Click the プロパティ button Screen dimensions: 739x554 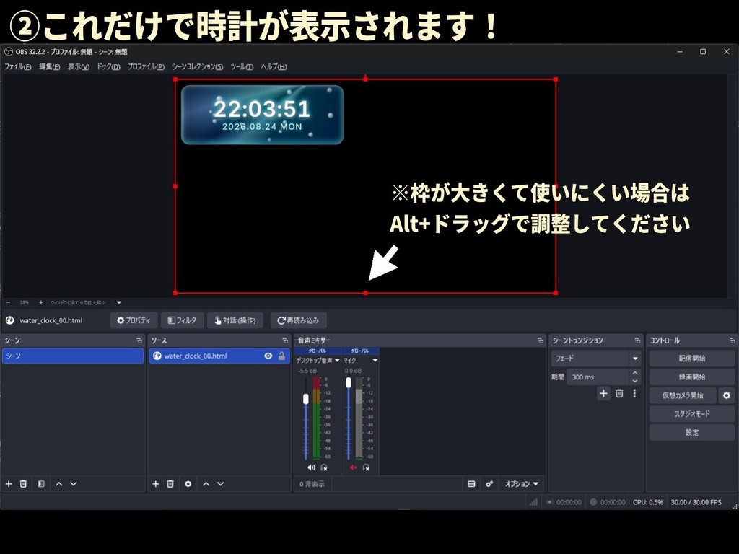point(134,320)
